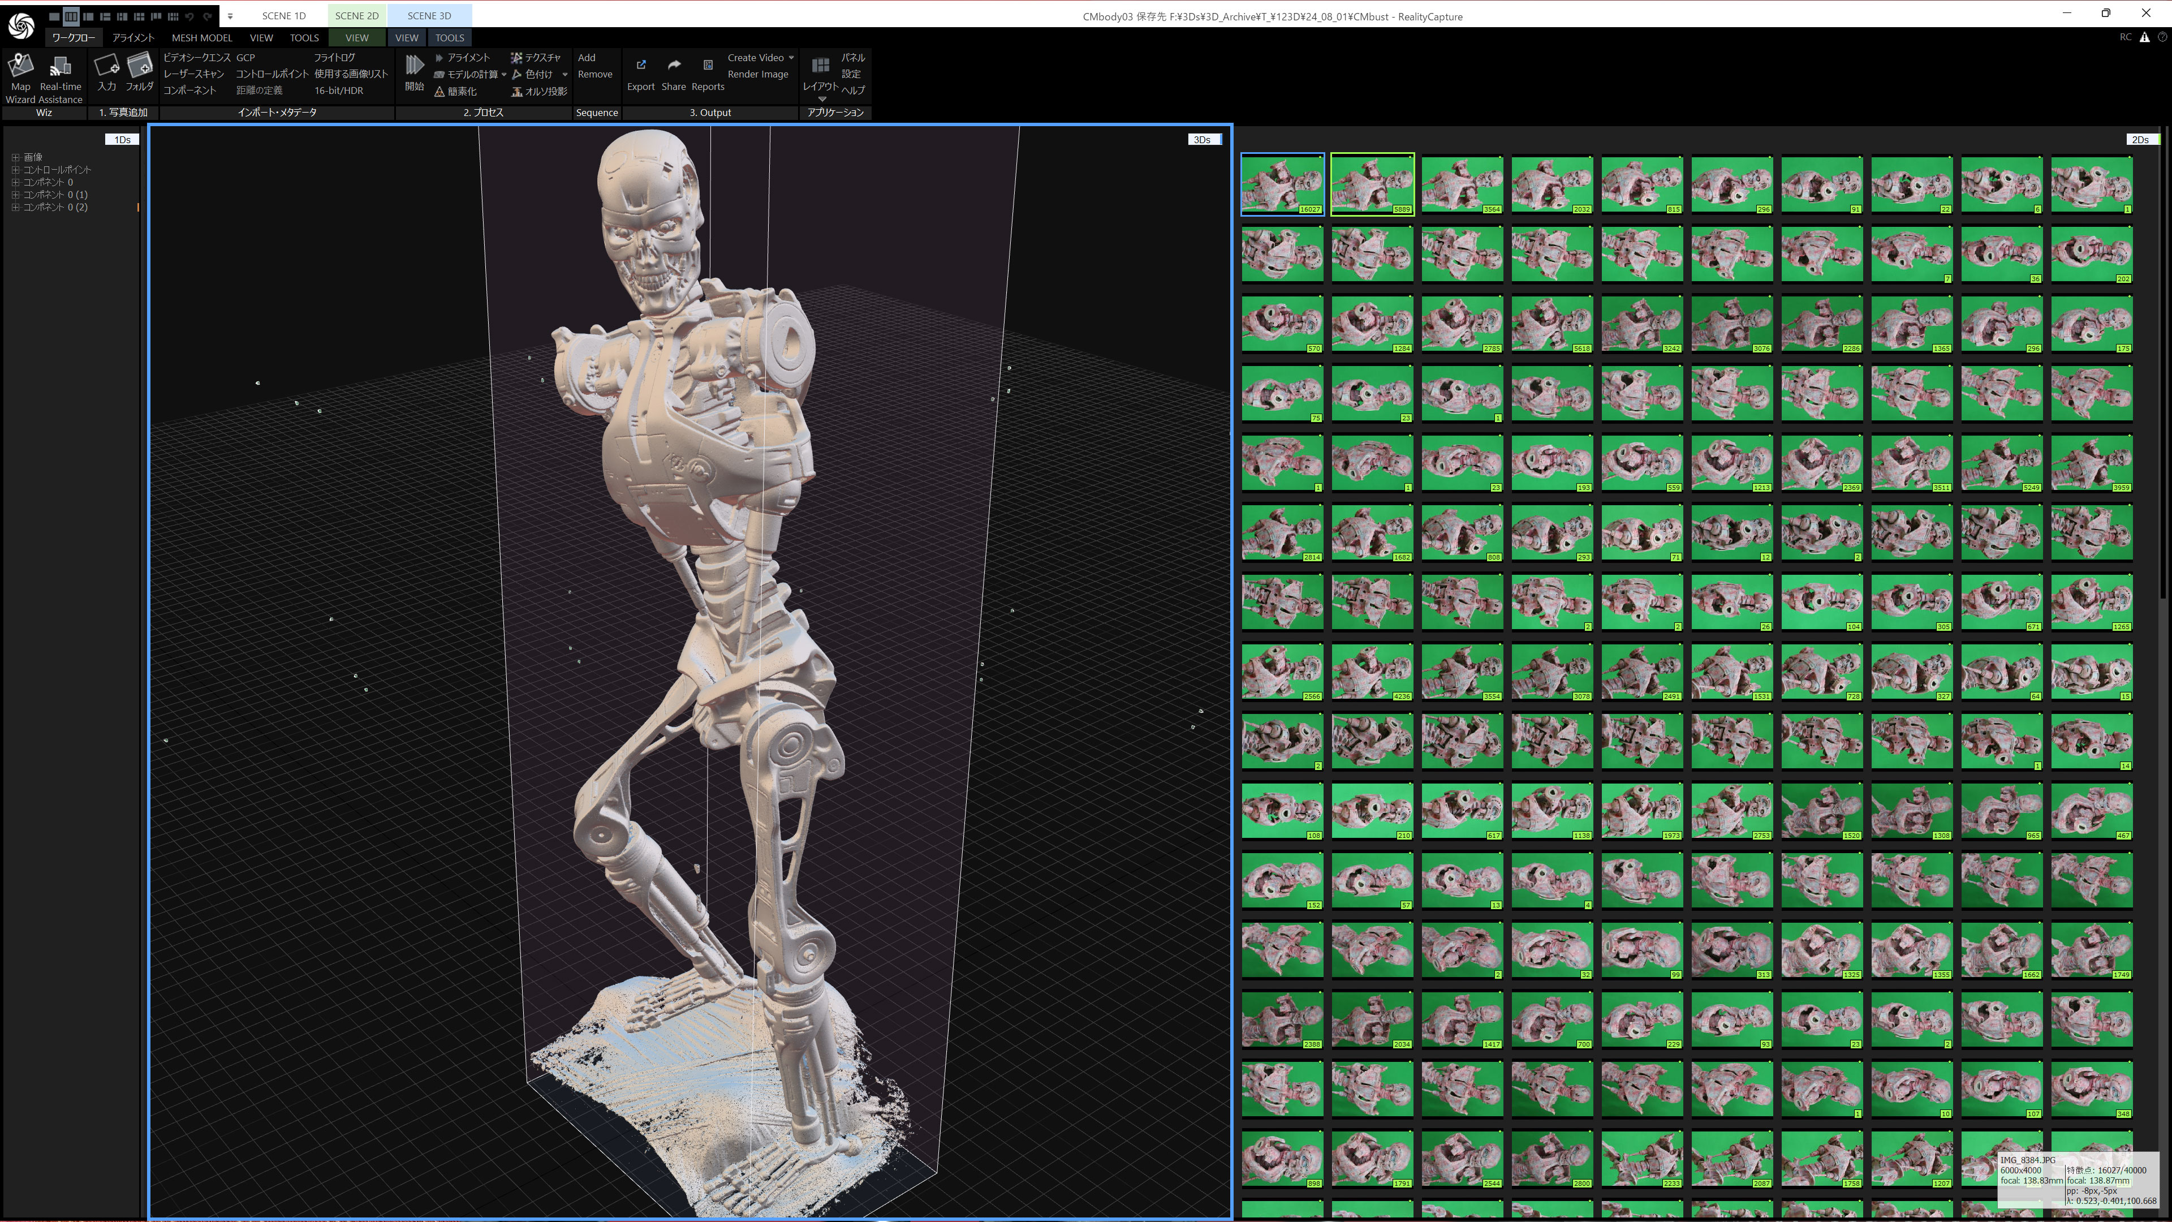Undo the last action via toolbar arrow
The height and width of the screenshot is (1222, 2172).
[x=189, y=16]
